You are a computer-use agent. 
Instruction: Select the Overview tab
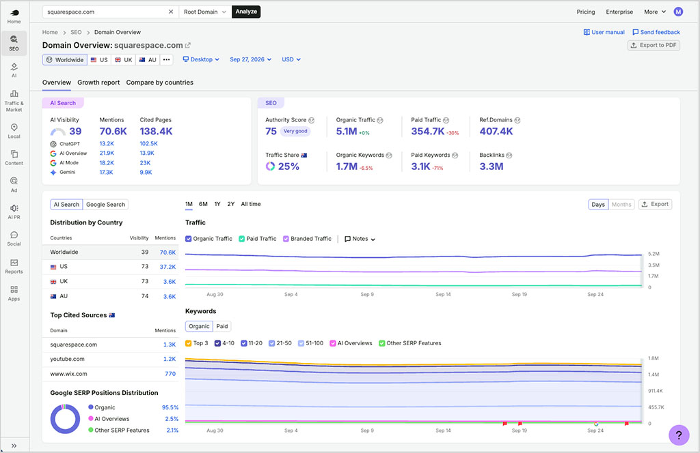(x=56, y=83)
